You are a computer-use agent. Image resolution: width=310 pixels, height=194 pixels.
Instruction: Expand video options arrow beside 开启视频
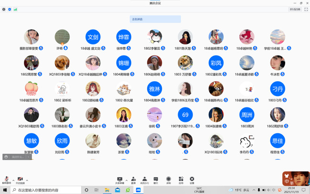[x=27, y=181]
